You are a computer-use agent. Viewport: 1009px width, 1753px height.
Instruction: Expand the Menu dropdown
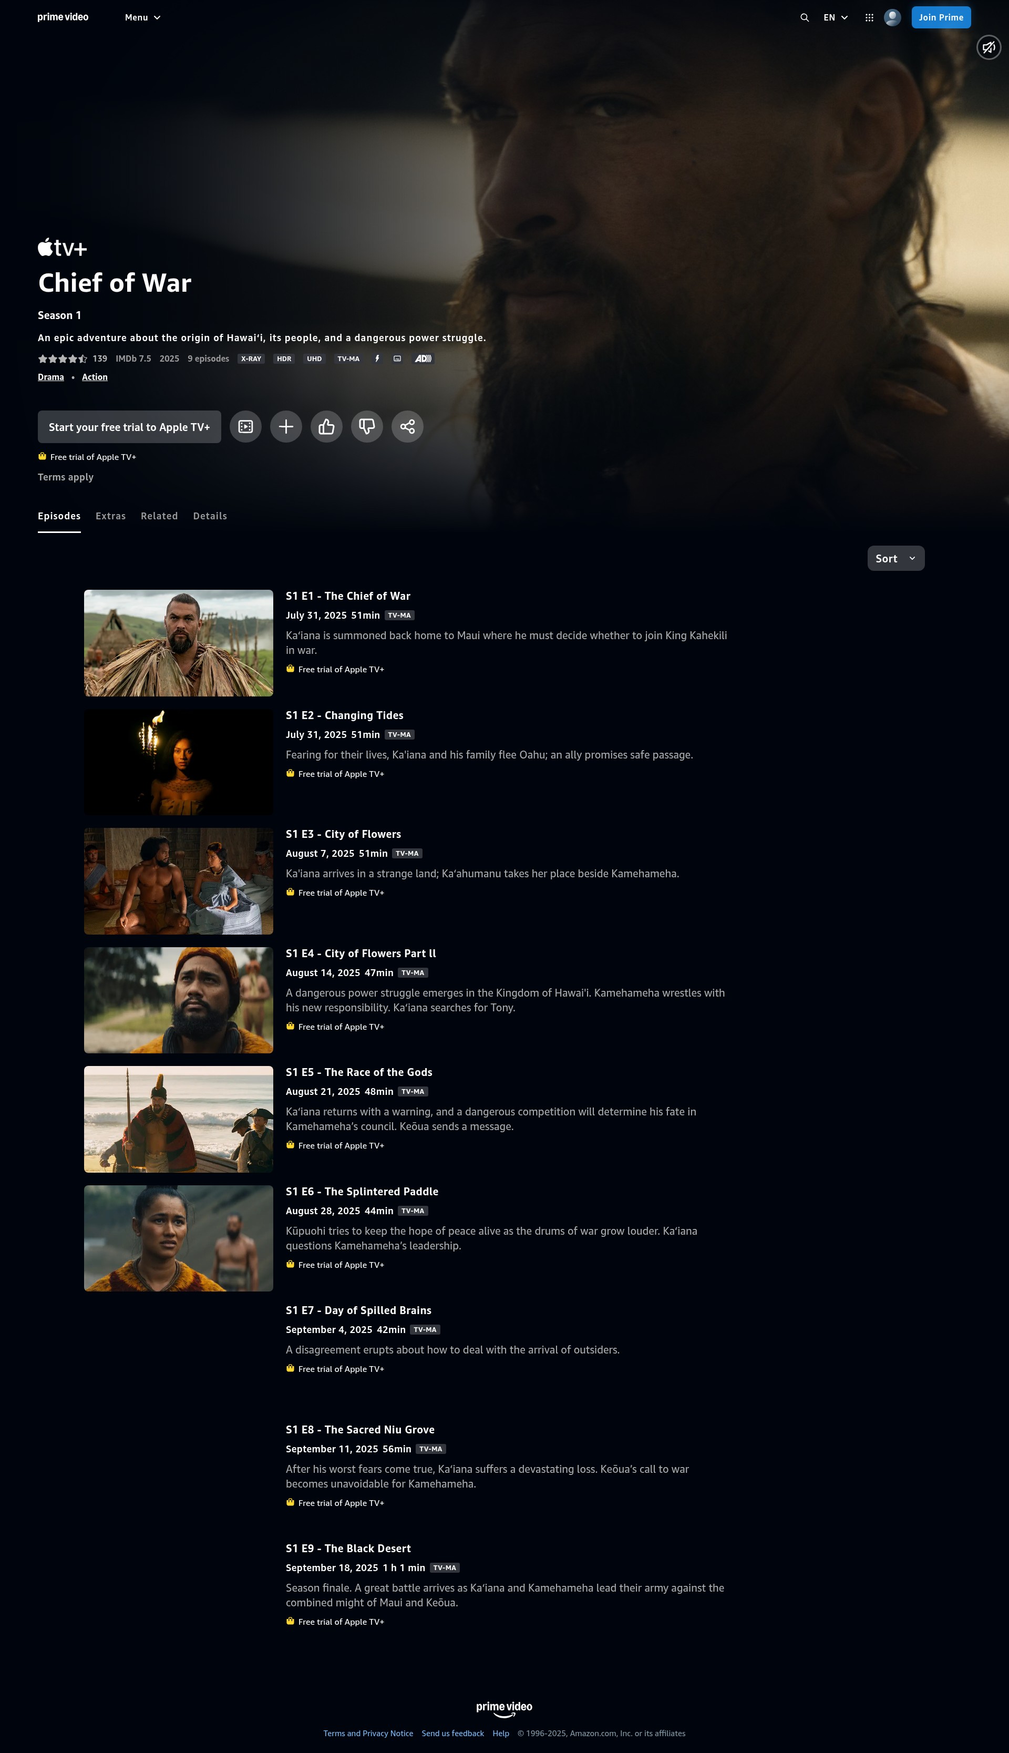(x=143, y=17)
